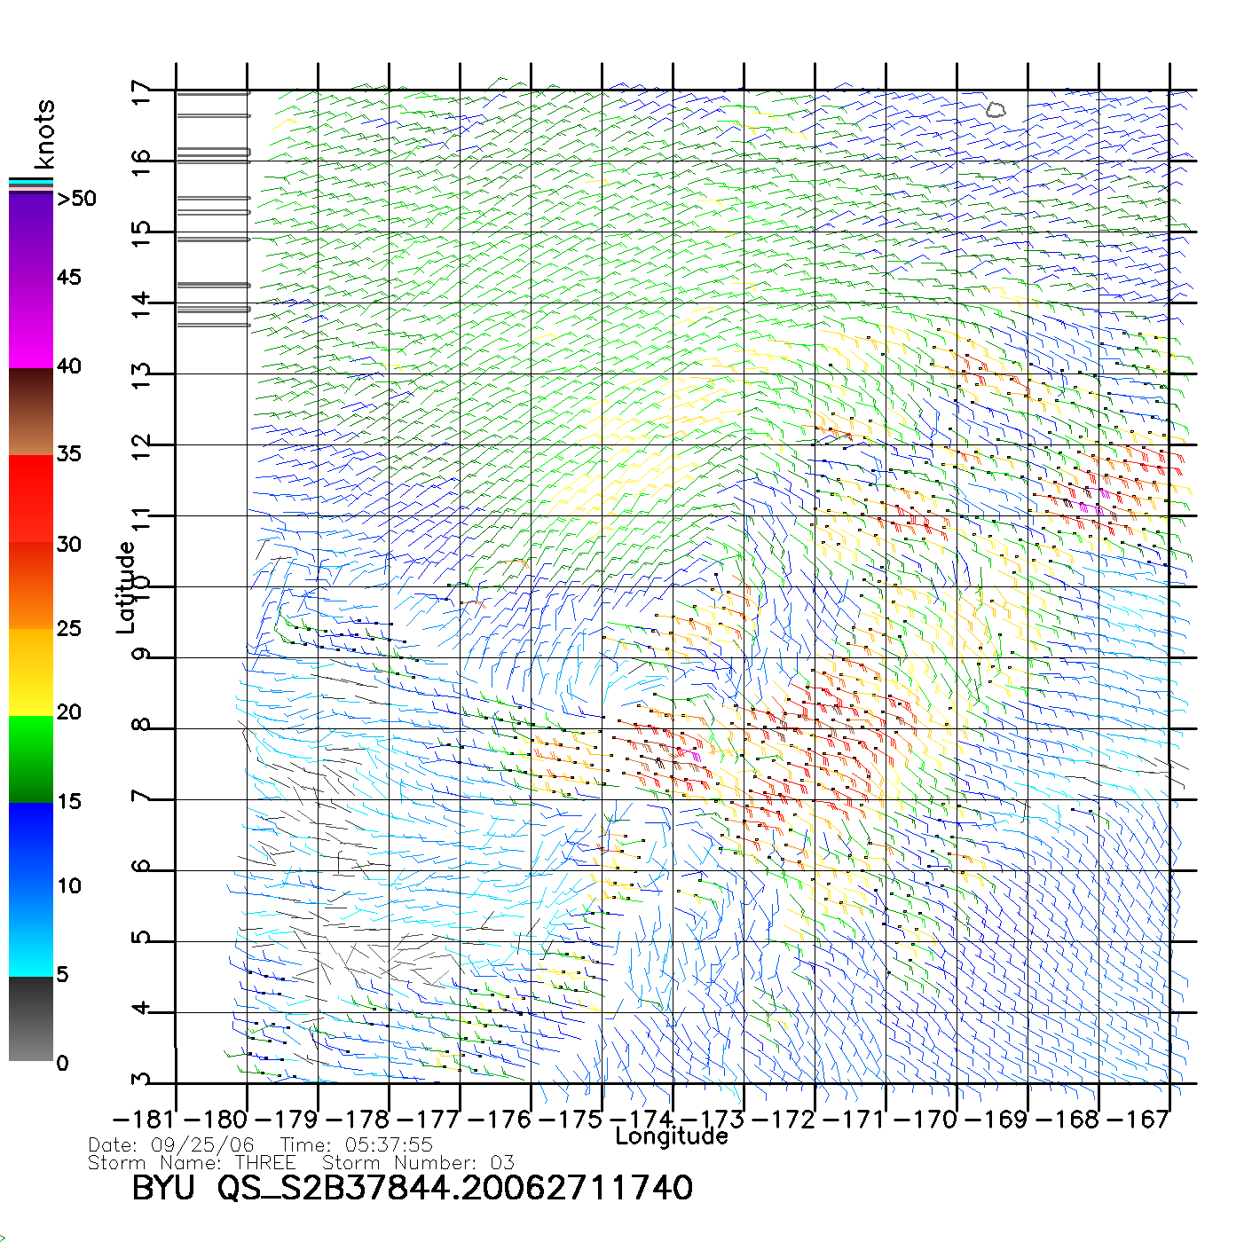The image size is (1260, 1242).
Task: Pick the red 30-35 knots color band
Action: [30, 499]
